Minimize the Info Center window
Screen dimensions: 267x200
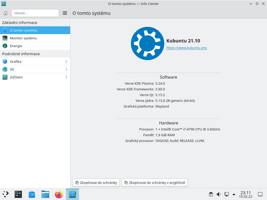tap(251, 4)
